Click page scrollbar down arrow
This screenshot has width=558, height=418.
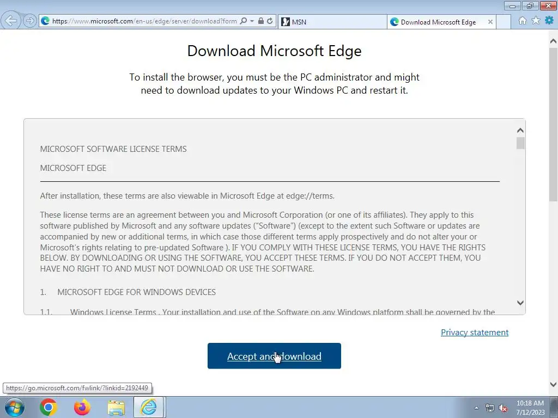pos(553,384)
